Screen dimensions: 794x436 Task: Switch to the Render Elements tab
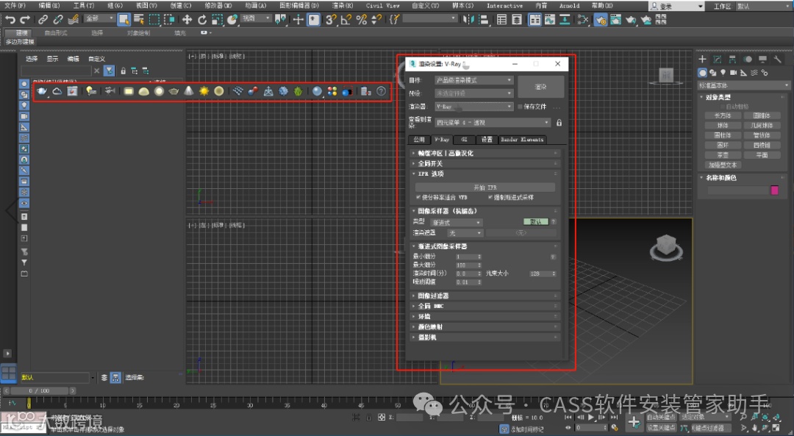coord(522,139)
